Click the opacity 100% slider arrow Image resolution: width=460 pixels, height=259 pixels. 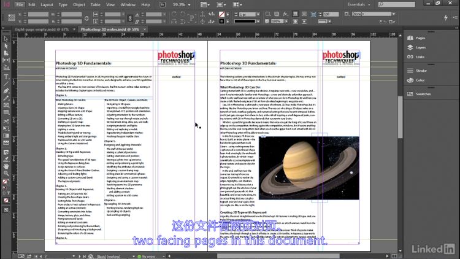tap(286, 21)
